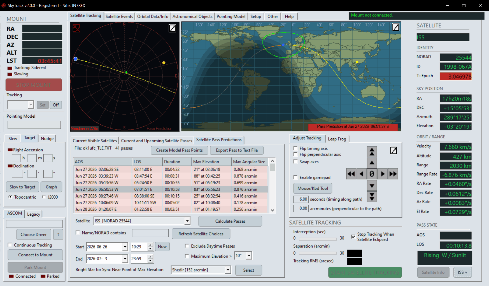The height and width of the screenshot is (286, 489).
Task: Check Exclude Daytime Passes
Action: (187, 246)
